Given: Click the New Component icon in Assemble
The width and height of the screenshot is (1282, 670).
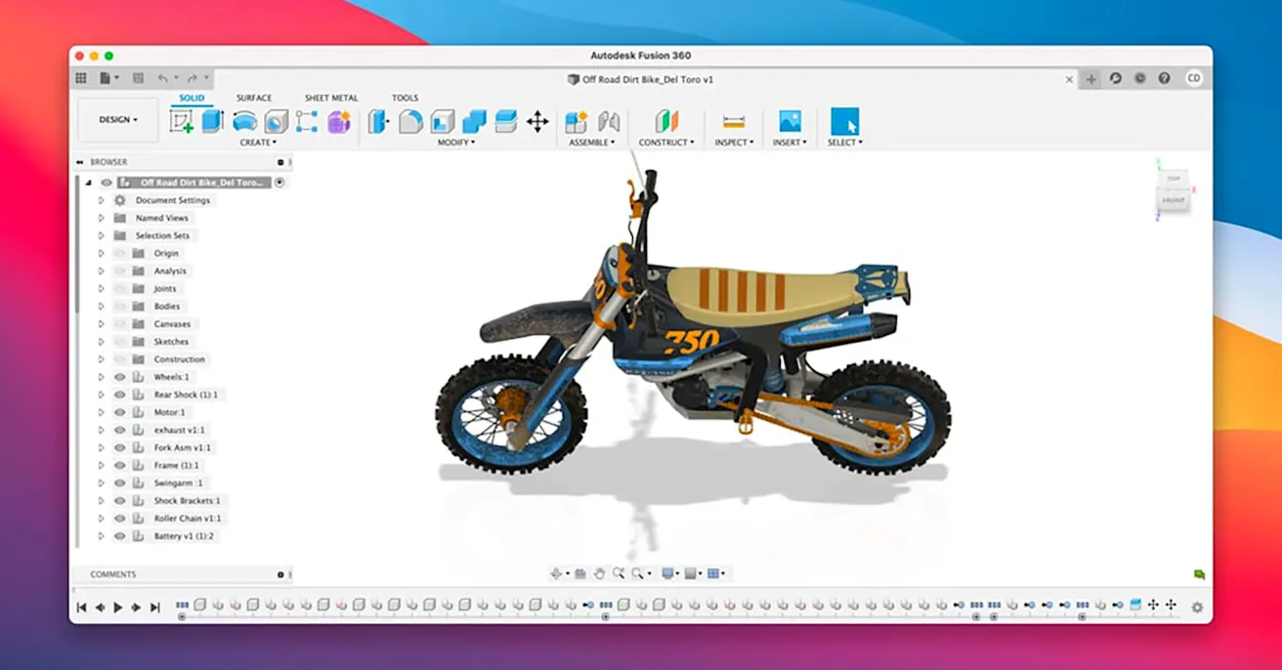Looking at the screenshot, I should point(577,121).
